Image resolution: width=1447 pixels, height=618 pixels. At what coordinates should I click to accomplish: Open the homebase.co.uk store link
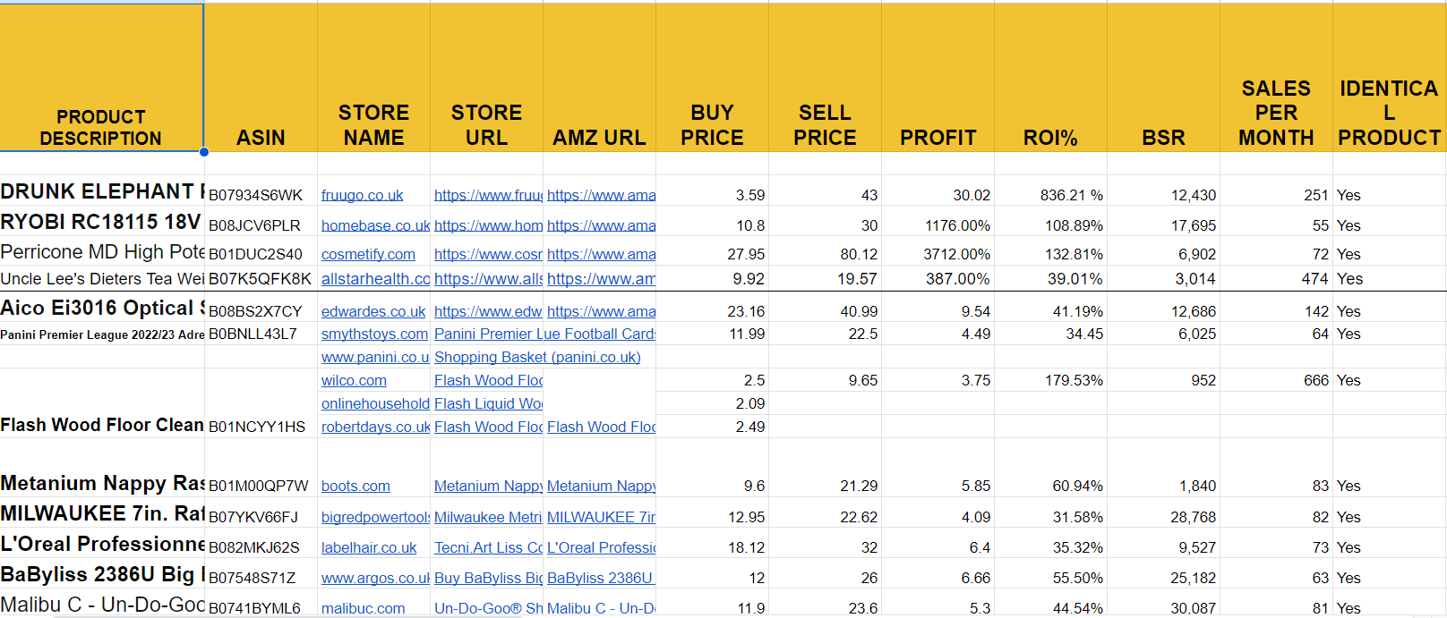coord(375,225)
